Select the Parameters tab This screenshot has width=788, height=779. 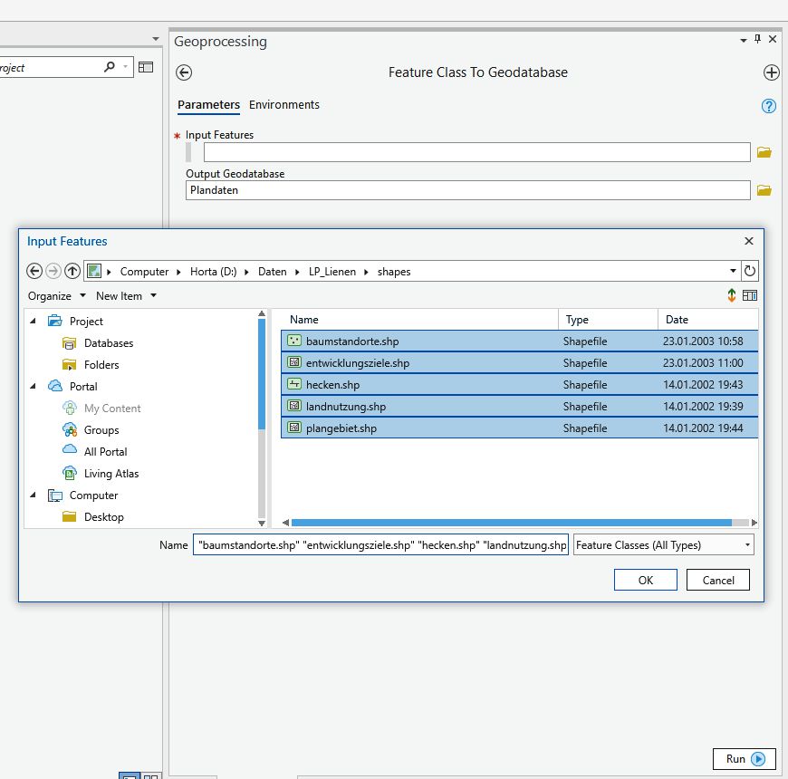[x=208, y=105]
